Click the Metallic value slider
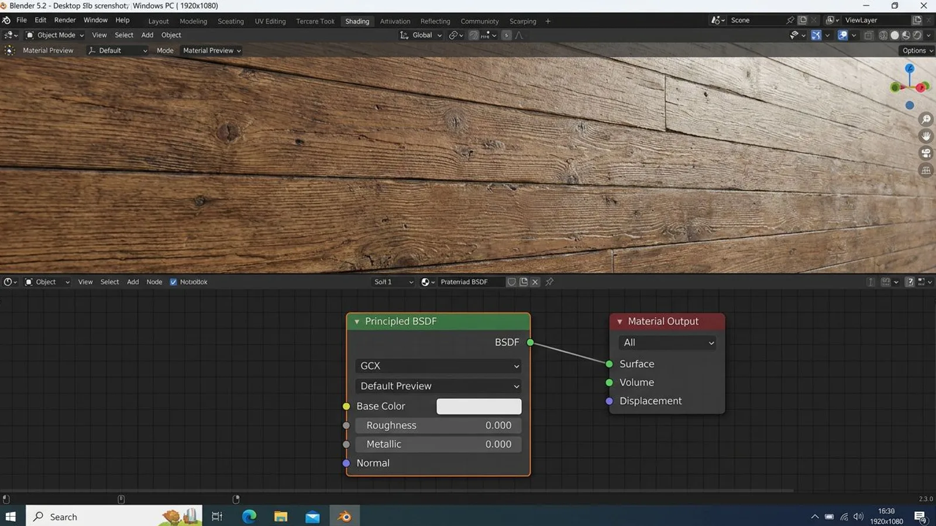This screenshot has width=936, height=526. (x=438, y=444)
